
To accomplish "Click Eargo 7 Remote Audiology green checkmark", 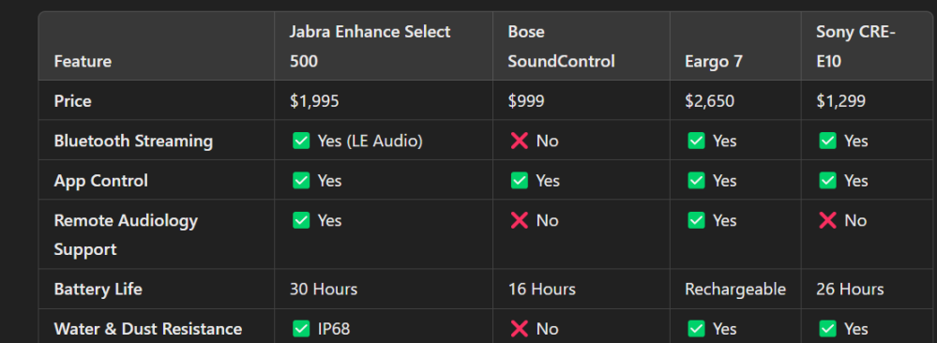I will pyautogui.click(x=696, y=220).
